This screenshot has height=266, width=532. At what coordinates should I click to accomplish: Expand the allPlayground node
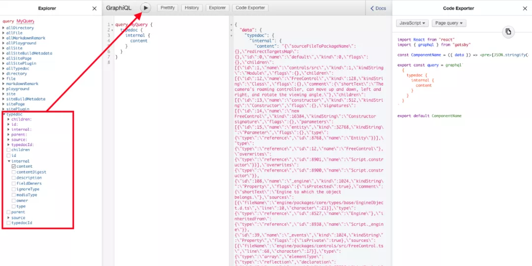(x=4, y=43)
